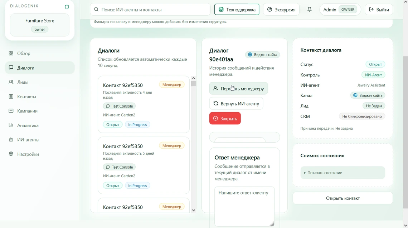Open Настройки from sidebar

(40, 154)
